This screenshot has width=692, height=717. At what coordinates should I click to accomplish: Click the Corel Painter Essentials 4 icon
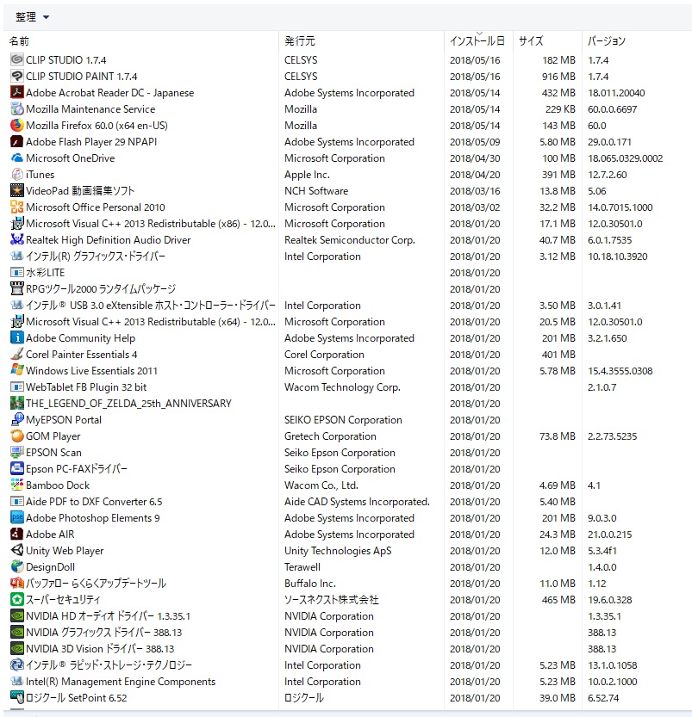point(17,354)
